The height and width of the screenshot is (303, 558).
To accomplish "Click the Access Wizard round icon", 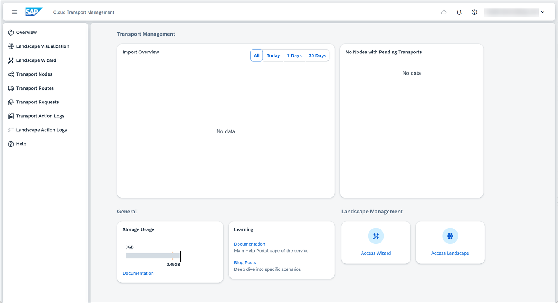I will coord(376,236).
